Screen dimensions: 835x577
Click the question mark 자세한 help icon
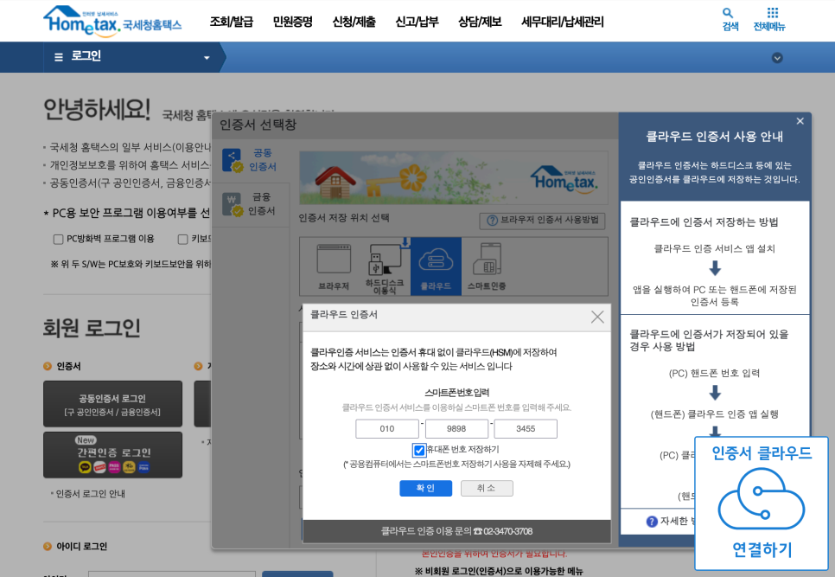[652, 522]
